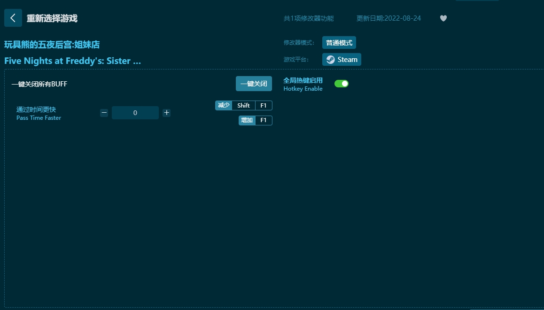
Task: Click Shift key in the 减少 hotkey
Action: 243,105
